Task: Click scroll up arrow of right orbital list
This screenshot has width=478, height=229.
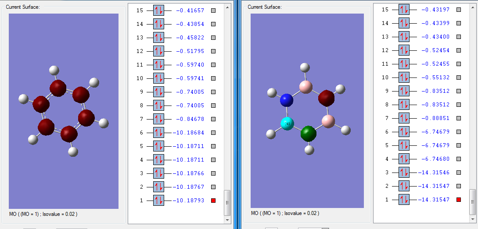Action: pos(472,7)
